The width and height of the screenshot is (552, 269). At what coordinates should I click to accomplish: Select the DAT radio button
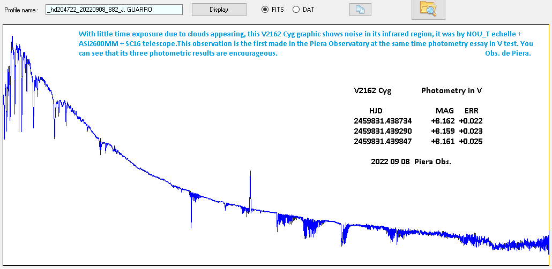(296, 10)
